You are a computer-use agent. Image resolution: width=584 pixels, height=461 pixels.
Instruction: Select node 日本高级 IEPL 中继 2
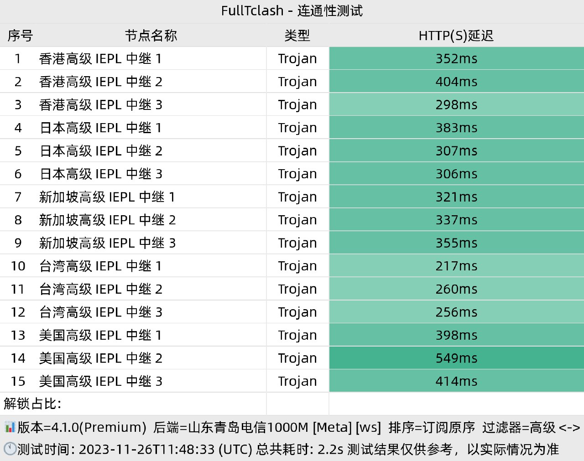(x=101, y=150)
